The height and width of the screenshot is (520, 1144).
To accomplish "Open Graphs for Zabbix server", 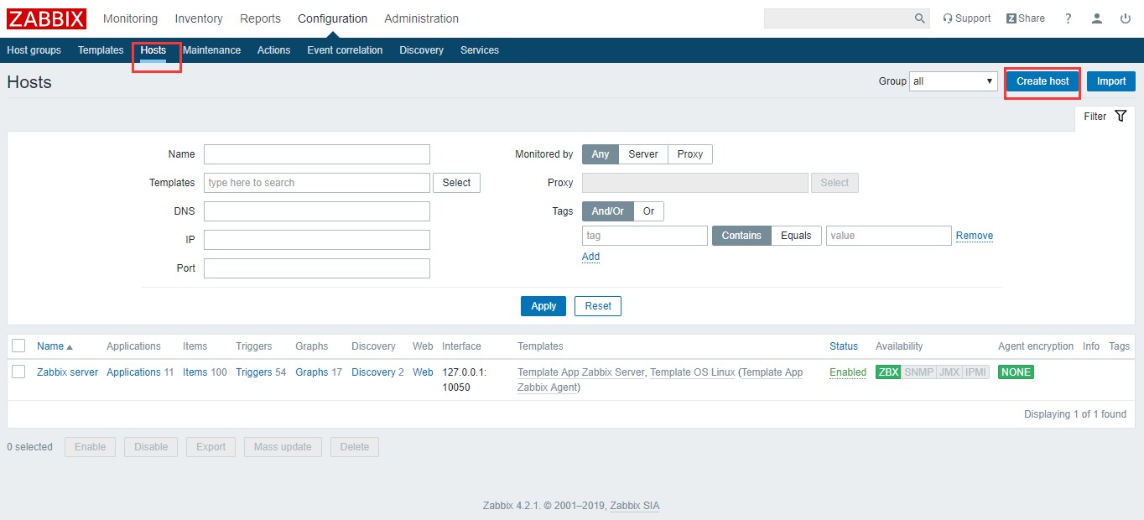I will point(312,372).
